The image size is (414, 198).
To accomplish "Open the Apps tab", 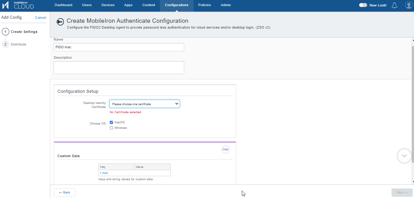I will [128, 5].
